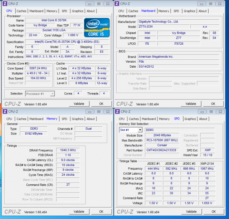Go to Caches tab in Memory window
The width and height of the screenshot is (229, 219).
(21, 119)
